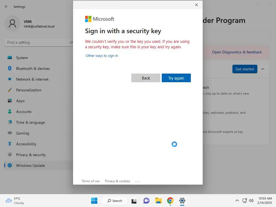Click the Time & language globe icon
Screen dimensions: 276x207
[x=10, y=122]
